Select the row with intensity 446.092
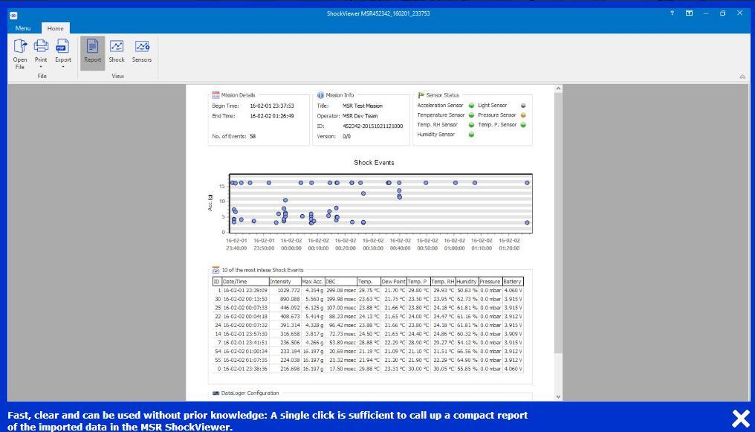Viewport: 755px width, 432px height. coord(368,308)
